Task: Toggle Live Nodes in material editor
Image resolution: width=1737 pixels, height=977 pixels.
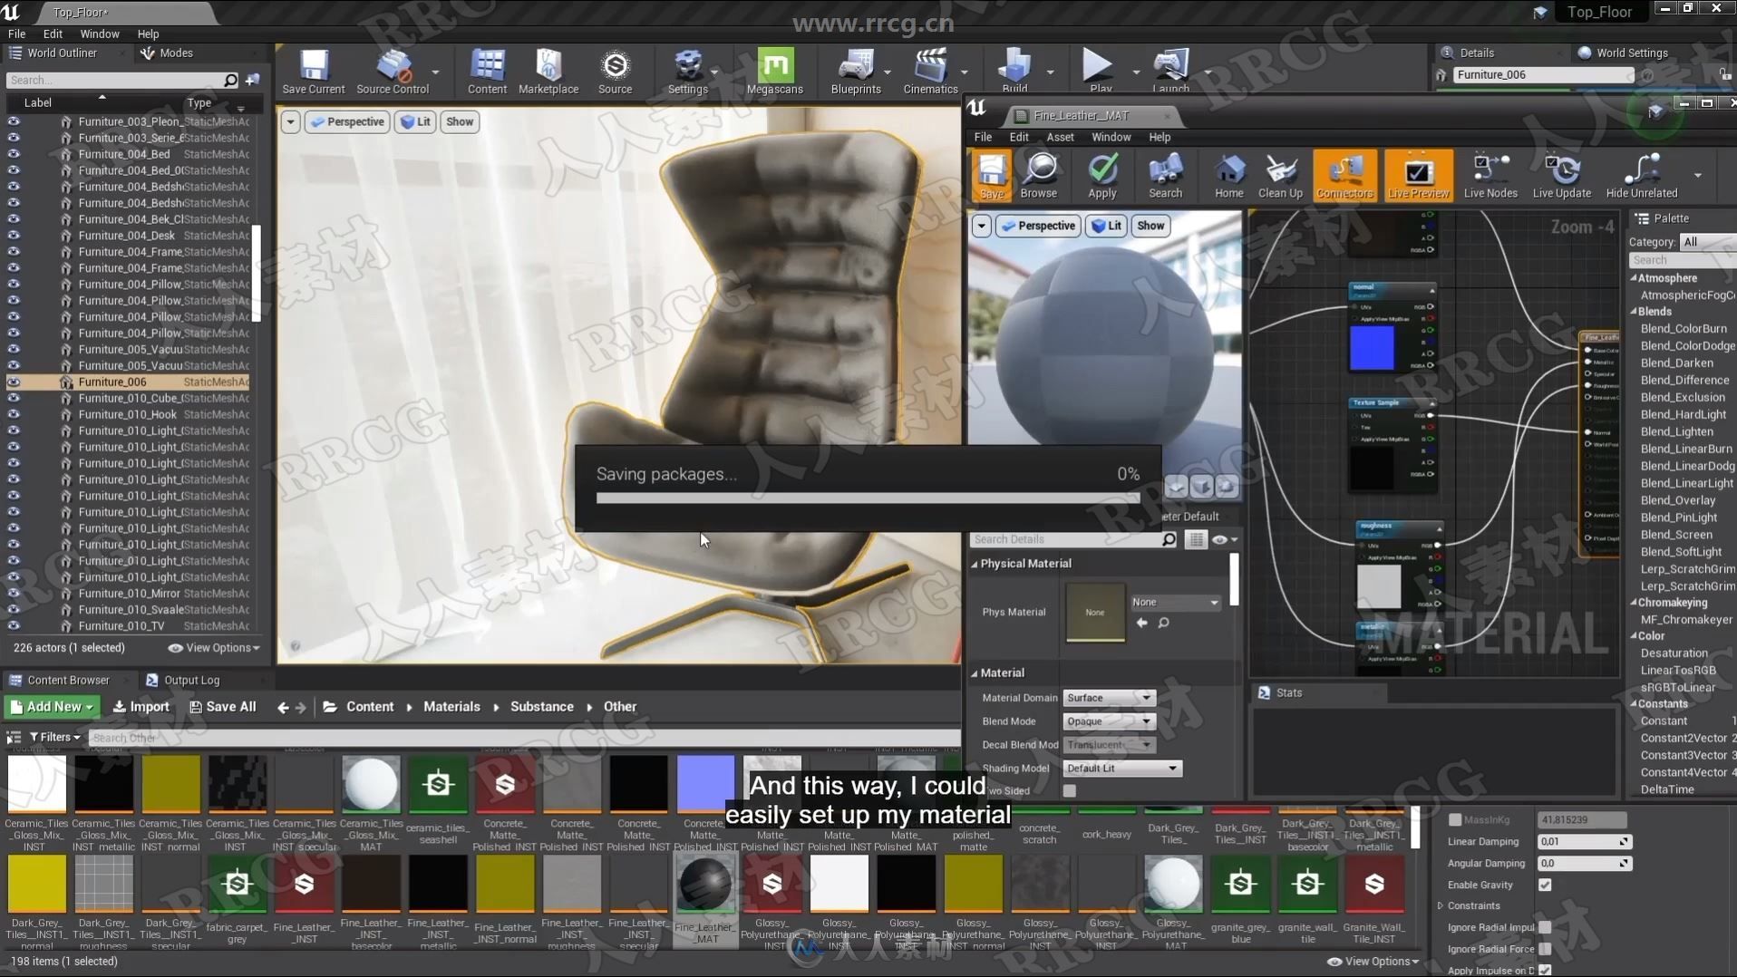Action: [1490, 175]
